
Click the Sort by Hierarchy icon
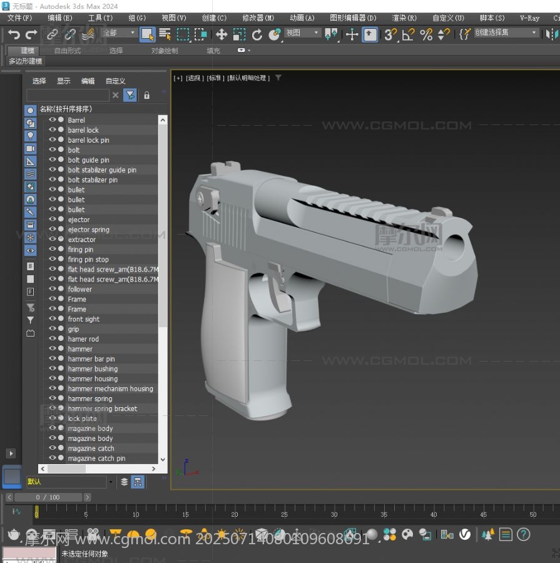point(138,482)
